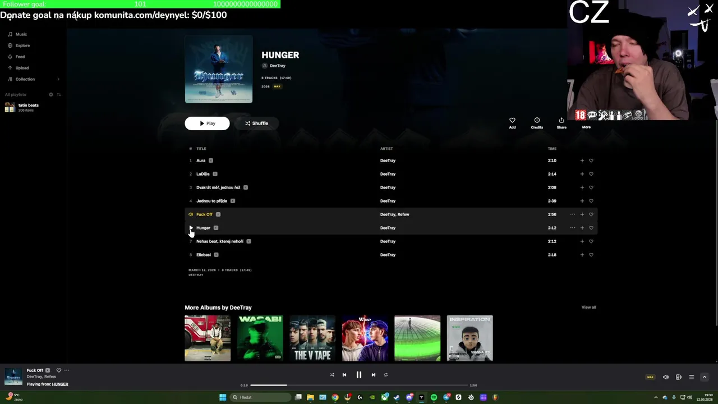Add Fuck Off to a playlist

(582, 214)
